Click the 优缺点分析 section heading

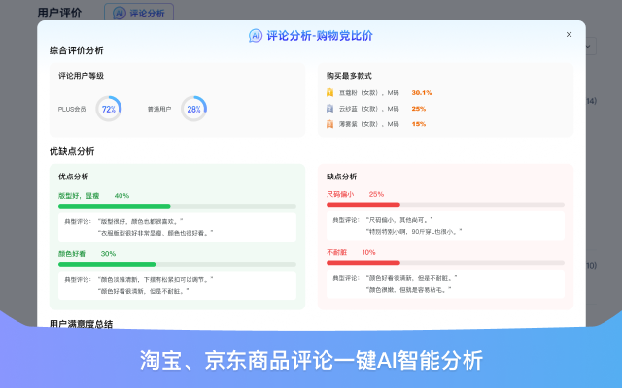pos(72,151)
